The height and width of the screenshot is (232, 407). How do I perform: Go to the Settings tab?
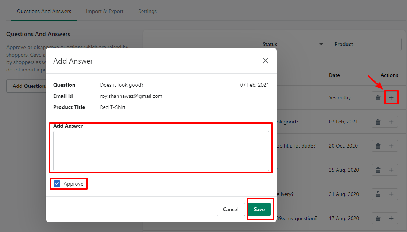tap(147, 12)
